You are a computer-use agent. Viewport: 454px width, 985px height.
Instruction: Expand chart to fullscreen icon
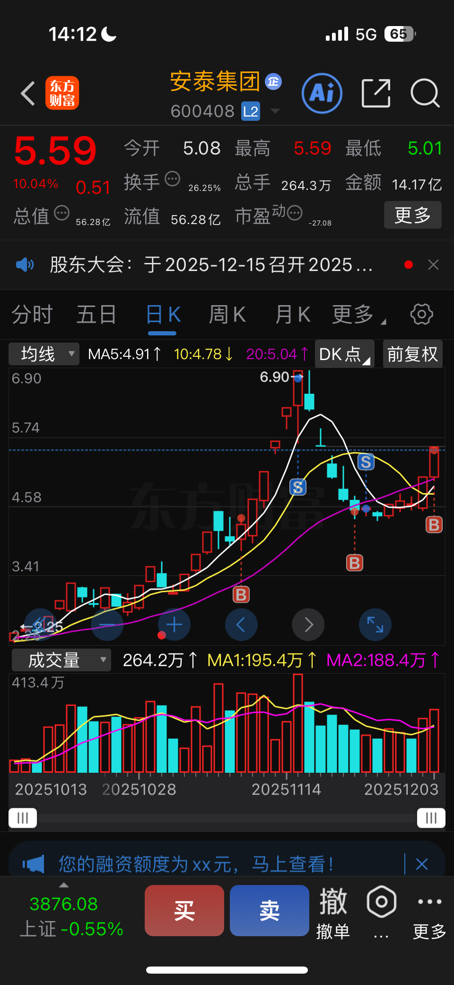coord(375,625)
